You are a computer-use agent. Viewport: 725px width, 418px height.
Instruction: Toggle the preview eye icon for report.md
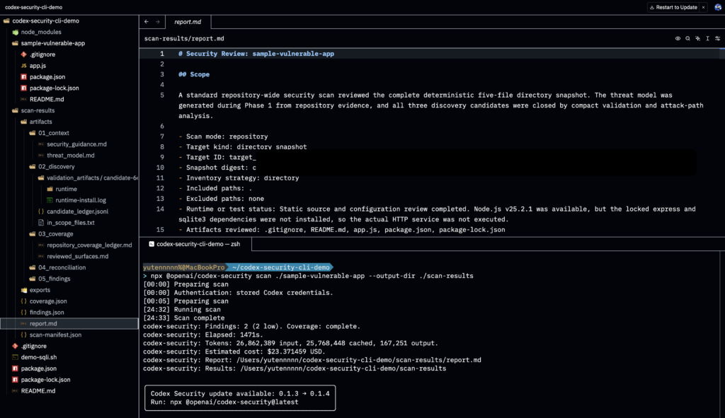(678, 39)
